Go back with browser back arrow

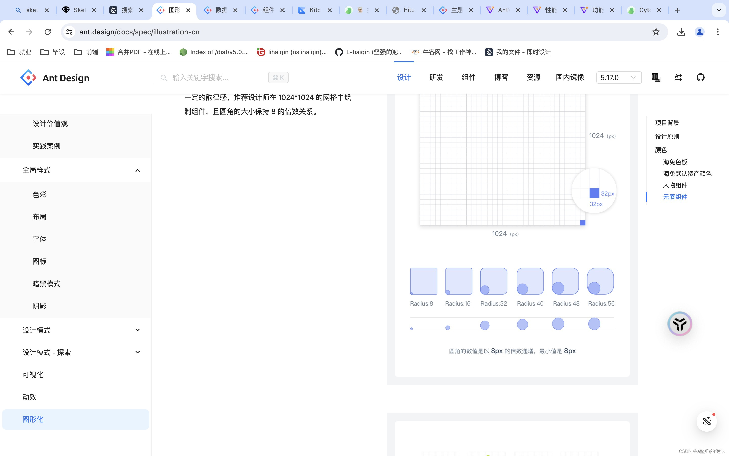tap(11, 32)
